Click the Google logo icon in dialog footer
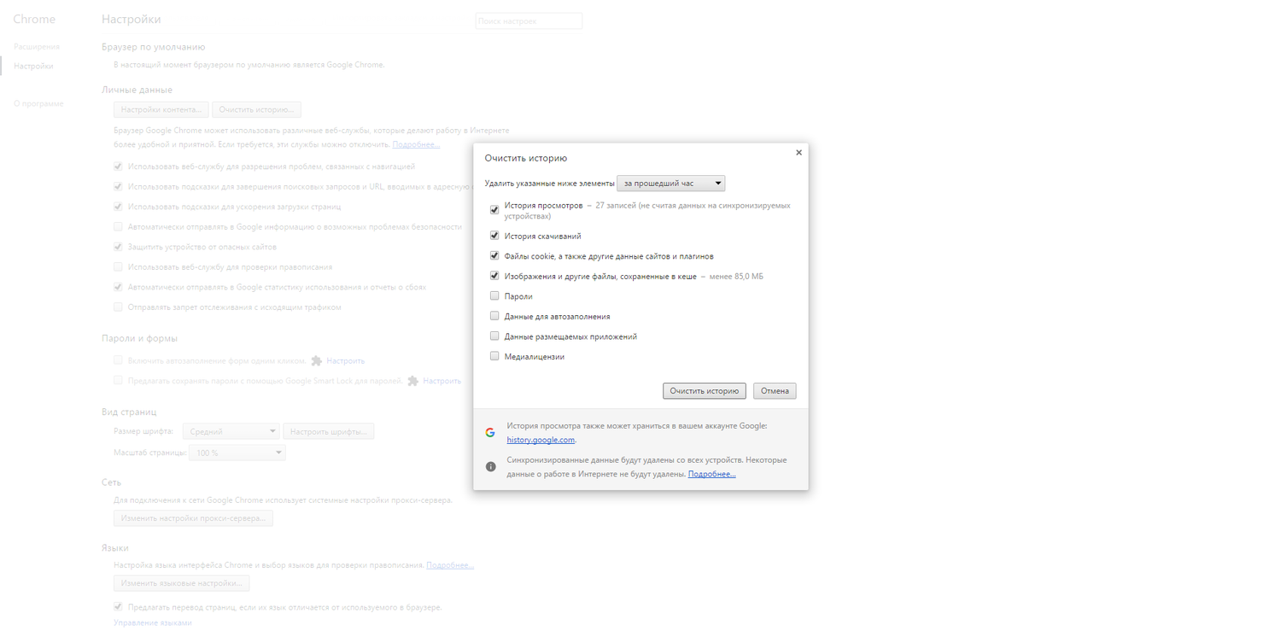 tap(490, 432)
